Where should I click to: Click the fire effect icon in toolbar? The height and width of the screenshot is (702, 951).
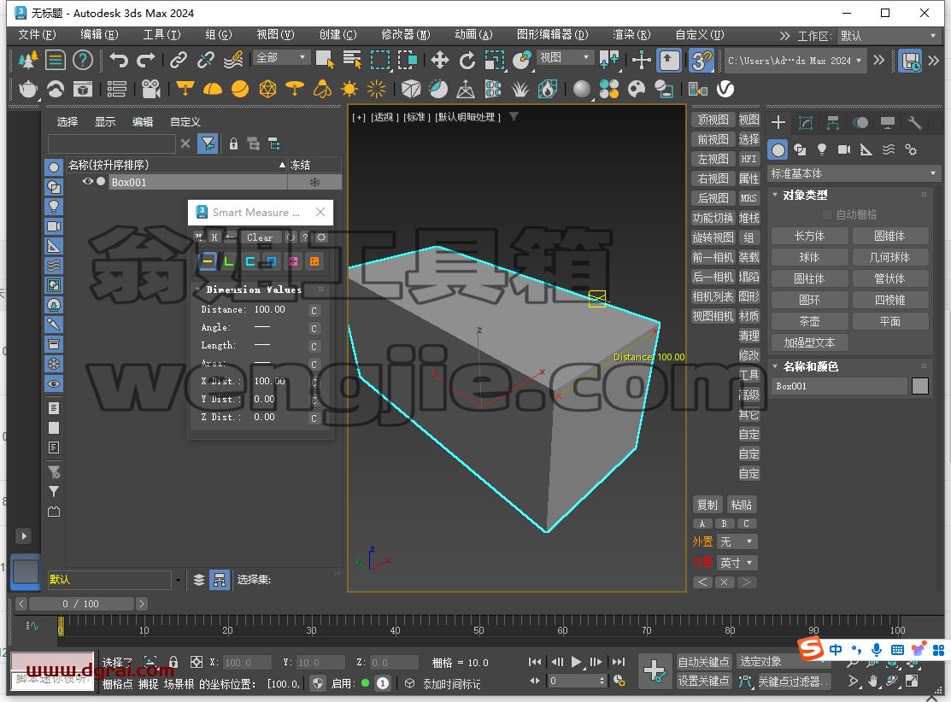click(547, 89)
